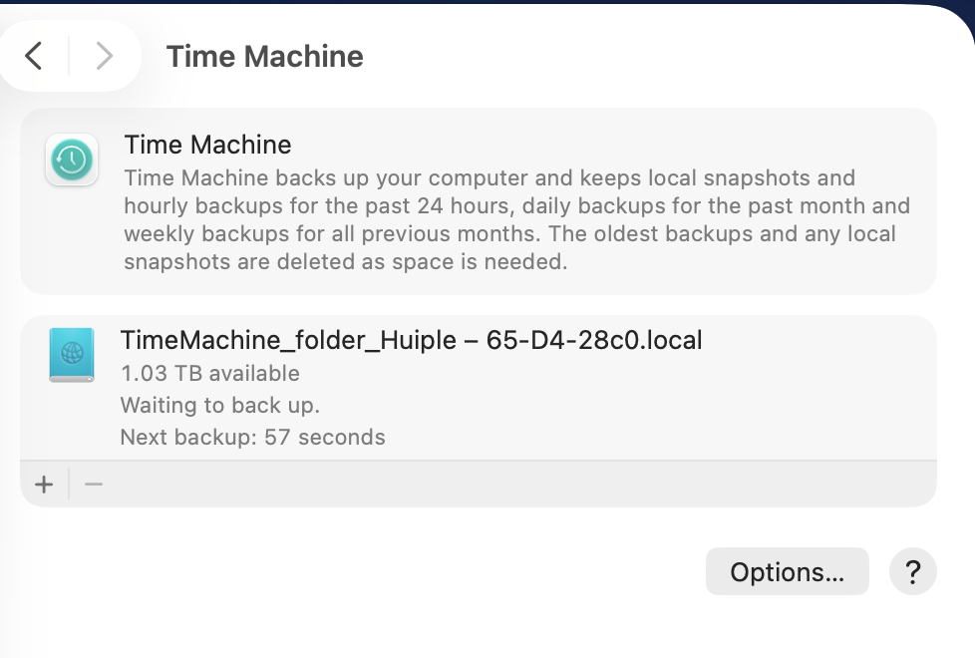The height and width of the screenshot is (658, 975).
Task: Click the Waiting to back up status
Action: pos(219,406)
